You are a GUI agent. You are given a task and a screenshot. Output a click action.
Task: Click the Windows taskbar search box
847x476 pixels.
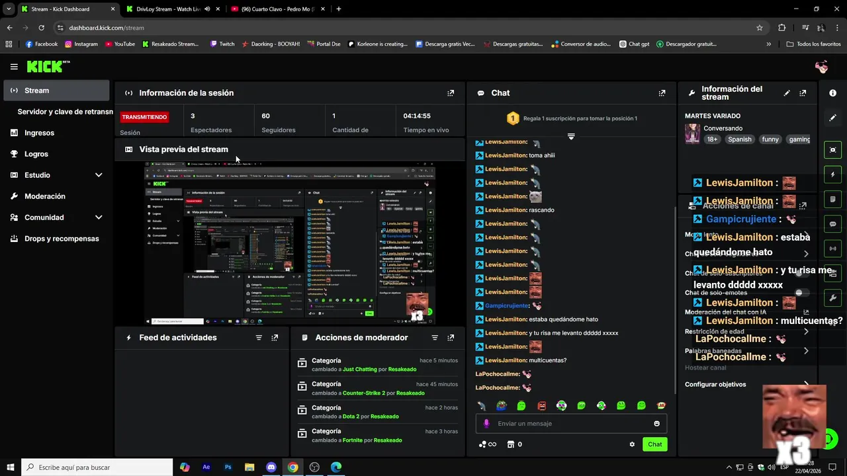tap(97, 467)
